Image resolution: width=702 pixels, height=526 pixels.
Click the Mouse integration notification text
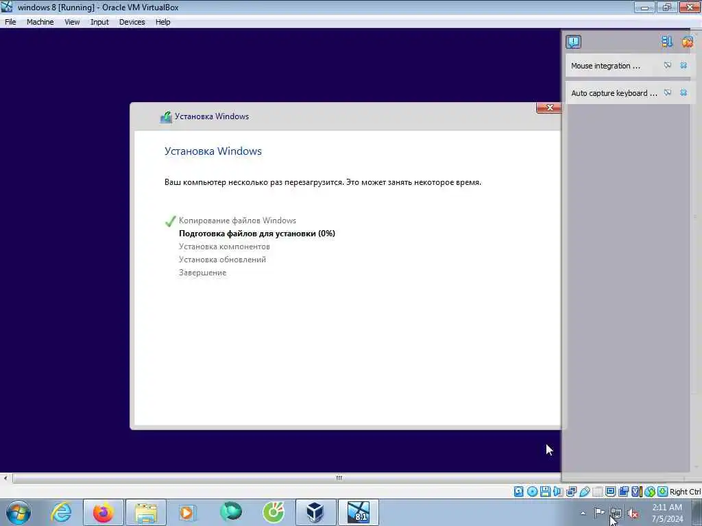605,66
